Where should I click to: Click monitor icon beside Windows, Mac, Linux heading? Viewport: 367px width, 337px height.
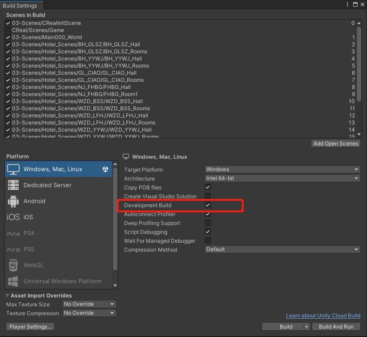(x=126, y=156)
